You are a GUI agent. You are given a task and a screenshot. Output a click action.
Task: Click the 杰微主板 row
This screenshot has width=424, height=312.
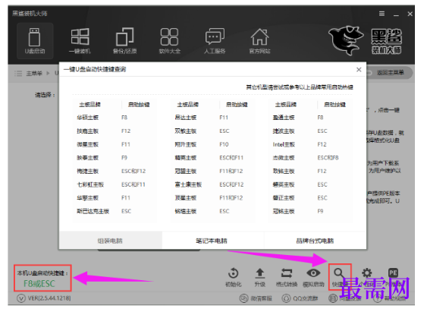coord(310,158)
